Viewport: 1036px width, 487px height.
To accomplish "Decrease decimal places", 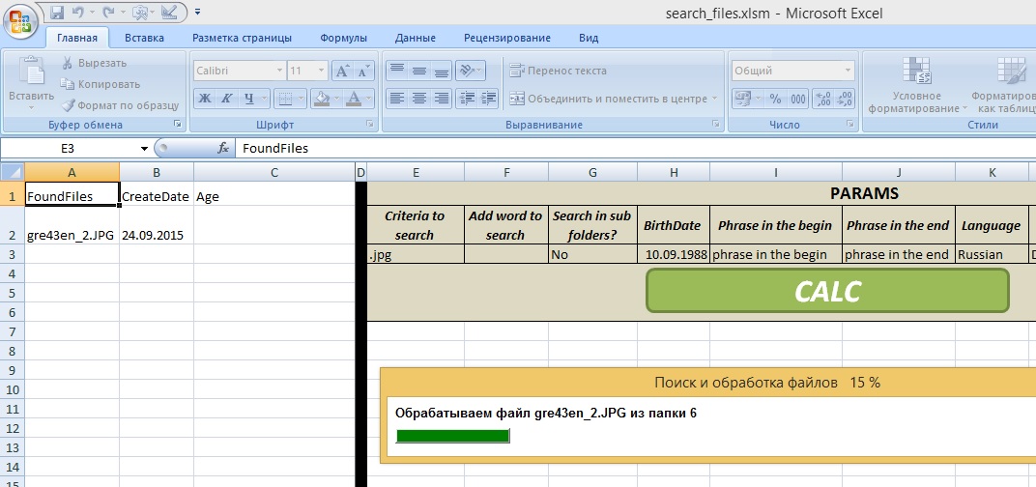I will (x=845, y=99).
